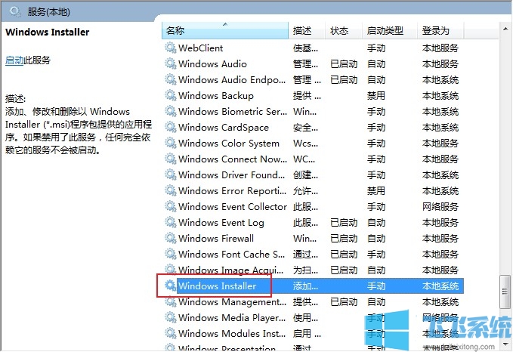Screen dimensions: 513x352
Task: Click 本地服务 logon of WebClient
Action: tap(440, 48)
